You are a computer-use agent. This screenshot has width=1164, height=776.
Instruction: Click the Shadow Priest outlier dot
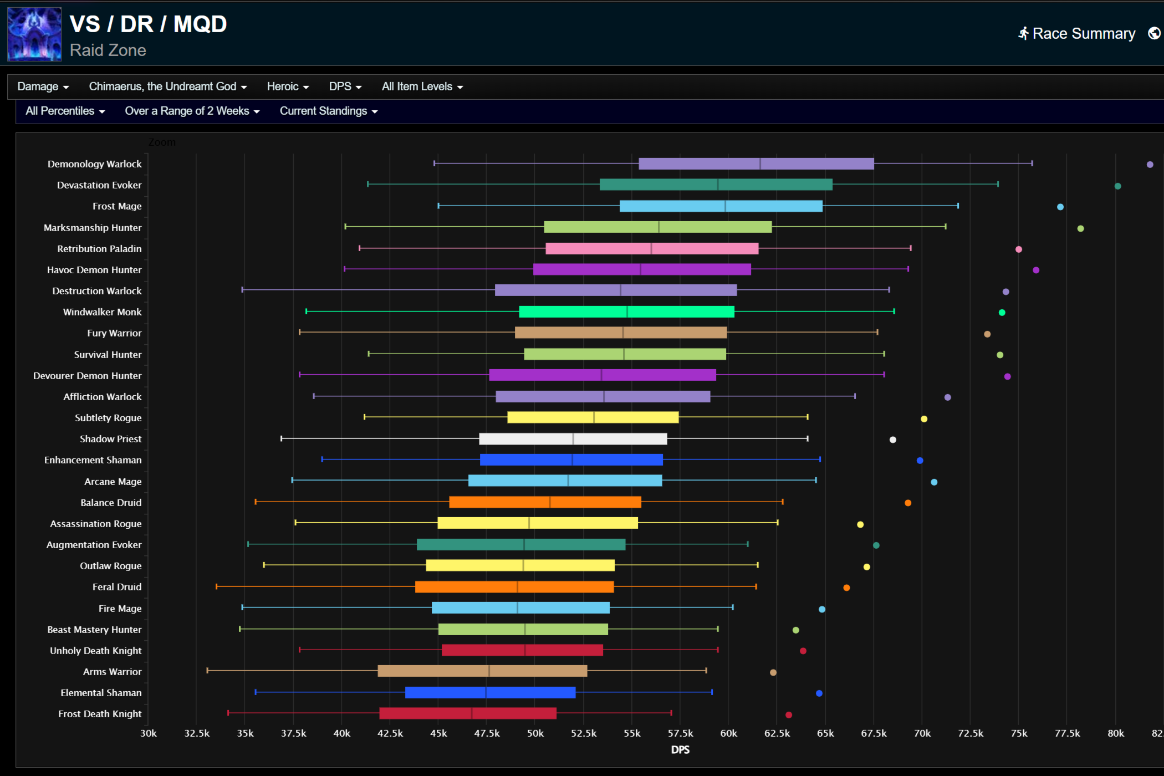(892, 440)
